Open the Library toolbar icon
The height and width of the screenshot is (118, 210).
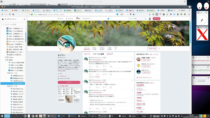tap(153, 14)
